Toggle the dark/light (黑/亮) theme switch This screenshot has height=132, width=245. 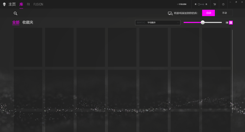point(201,4)
